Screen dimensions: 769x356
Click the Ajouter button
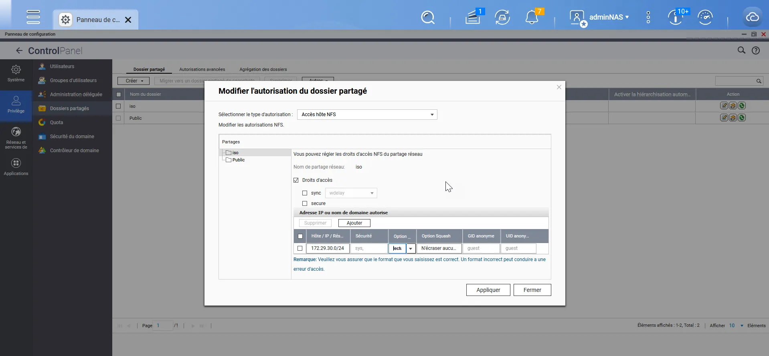(354, 223)
